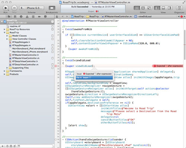The width and height of the screenshot is (186, 148).
Task: Open the related files menu in the jump bar
Action: (x=57, y=17)
